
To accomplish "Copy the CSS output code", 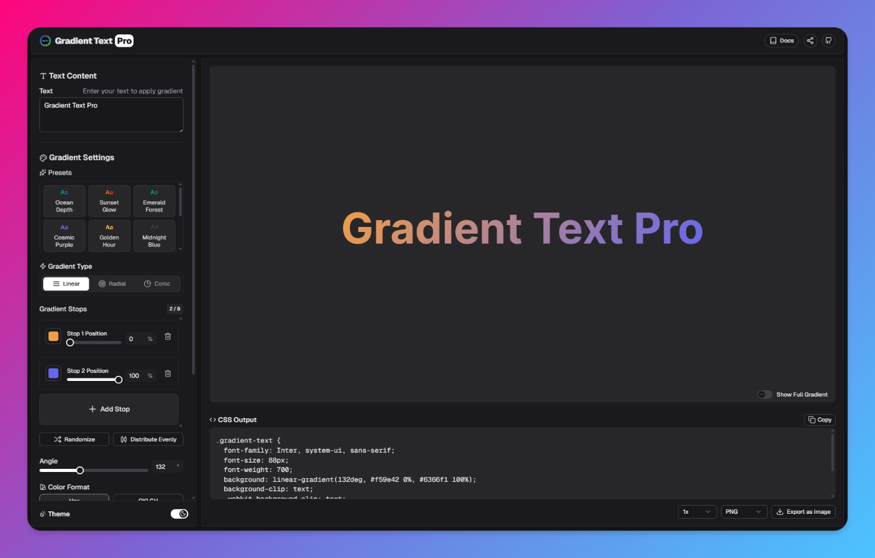I will coord(819,420).
